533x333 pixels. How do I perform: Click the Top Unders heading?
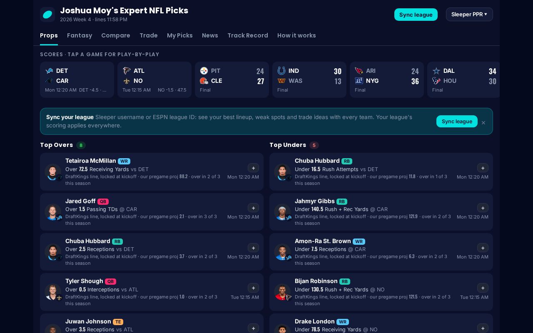[x=288, y=145]
